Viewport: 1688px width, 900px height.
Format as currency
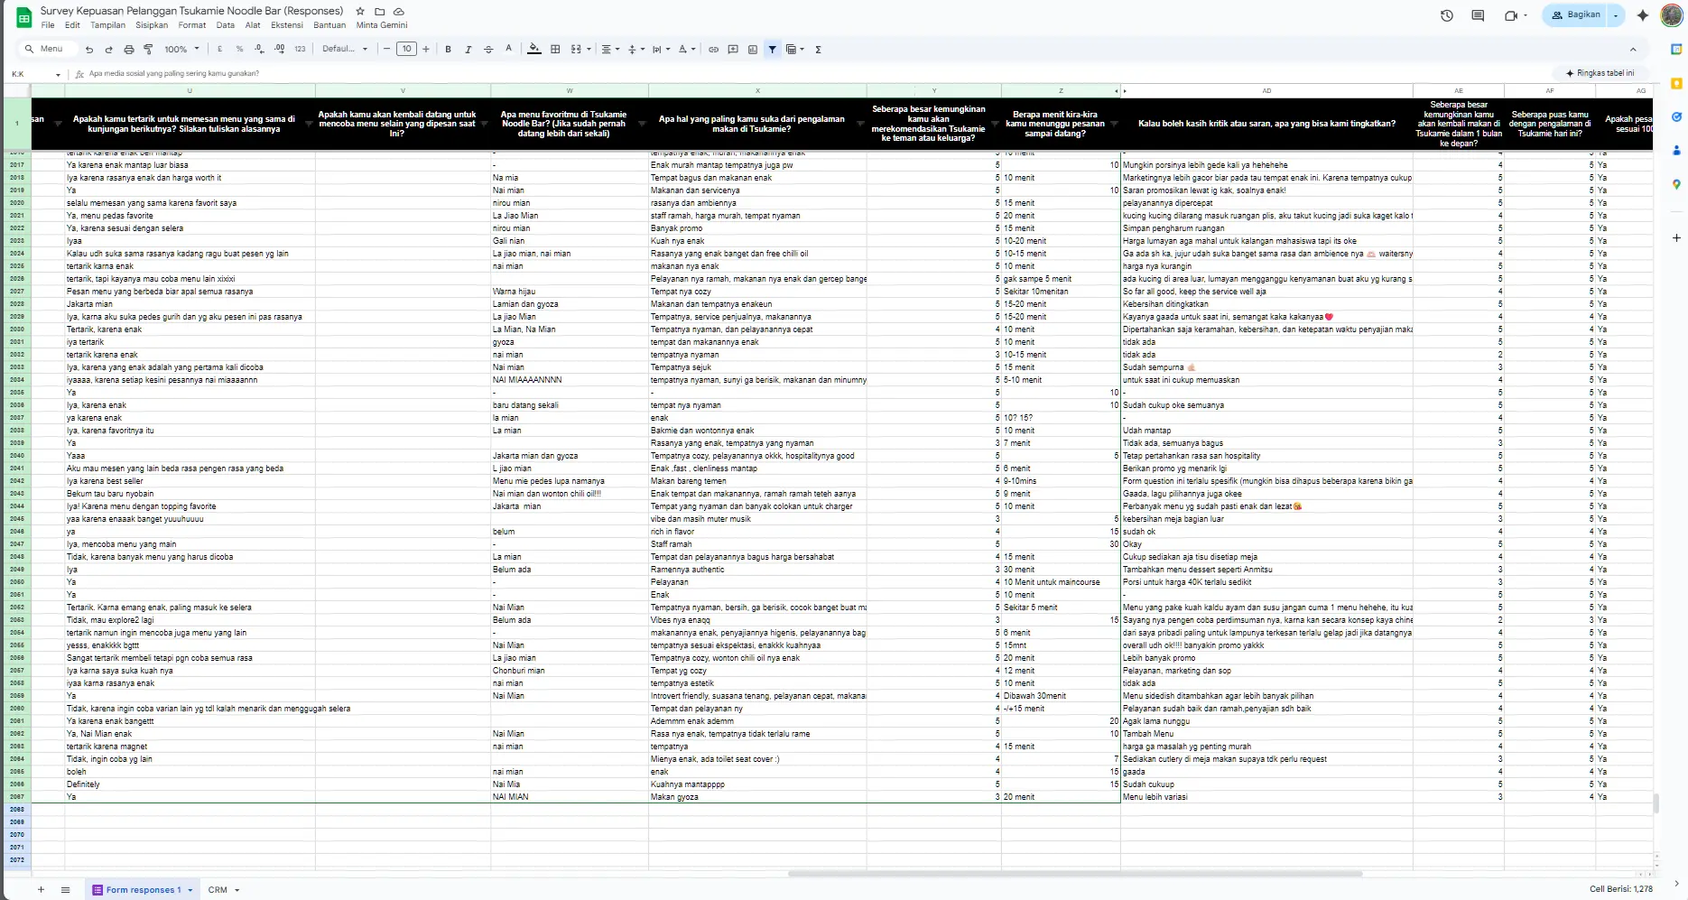pyautogui.click(x=220, y=50)
